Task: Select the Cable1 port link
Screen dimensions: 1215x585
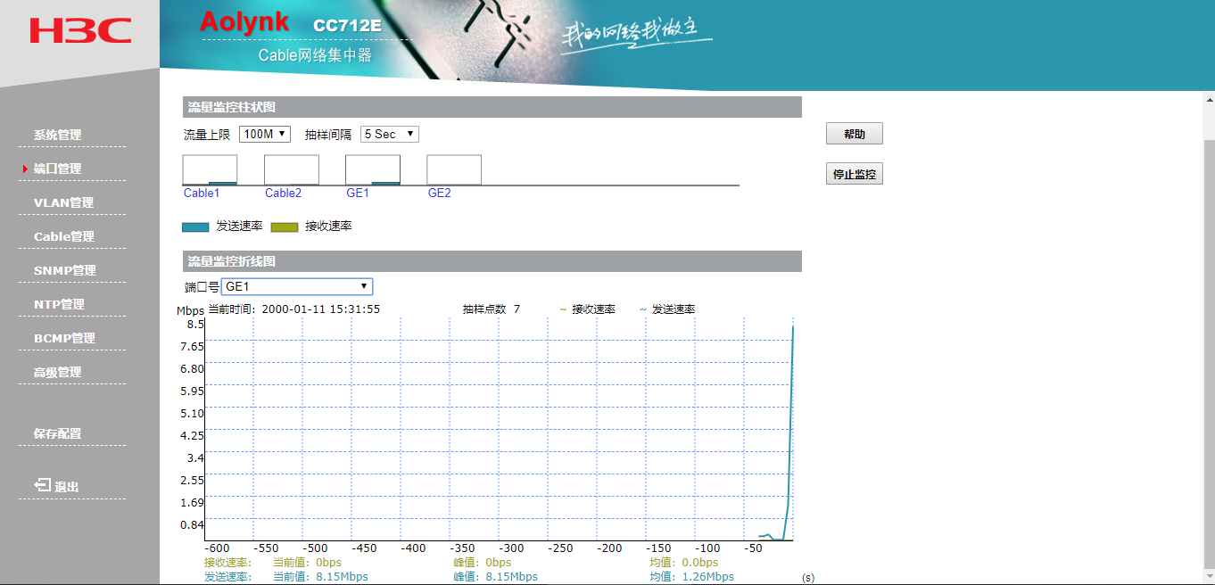Action: (x=202, y=193)
